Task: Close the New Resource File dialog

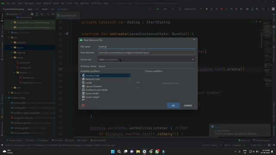Action: (x=194, y=40)
